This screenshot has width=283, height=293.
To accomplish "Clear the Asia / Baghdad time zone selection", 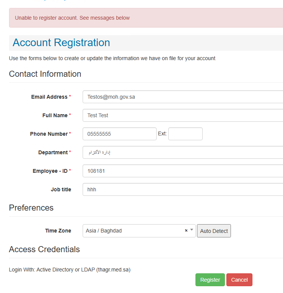I will point(186,231).
